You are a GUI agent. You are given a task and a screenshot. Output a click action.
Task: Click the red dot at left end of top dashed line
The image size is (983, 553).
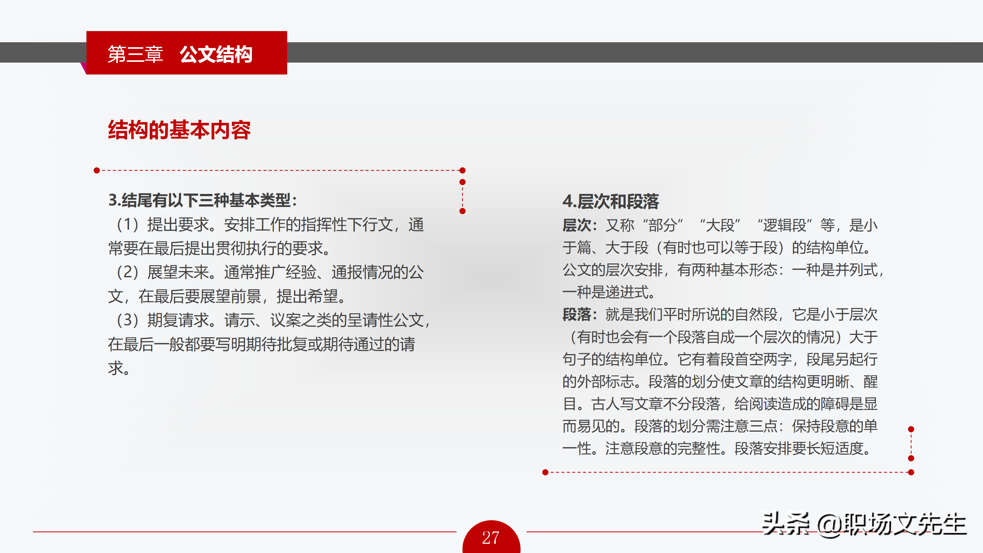pos(97,171)
